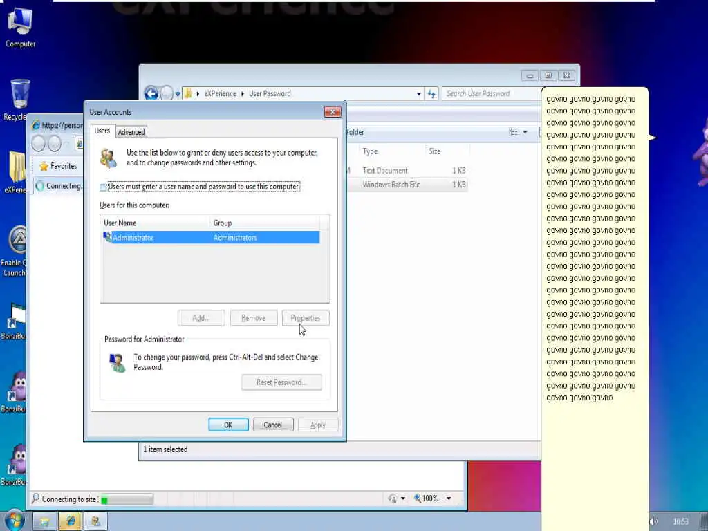This screenshot has height=531, width=708.
Task: Click the change view icon in Explorer
Action: click(x=514, y=132)
